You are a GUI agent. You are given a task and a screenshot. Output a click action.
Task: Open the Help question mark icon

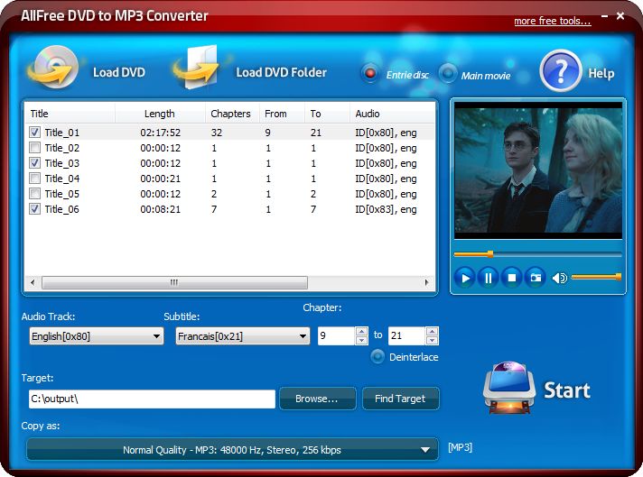560,70
